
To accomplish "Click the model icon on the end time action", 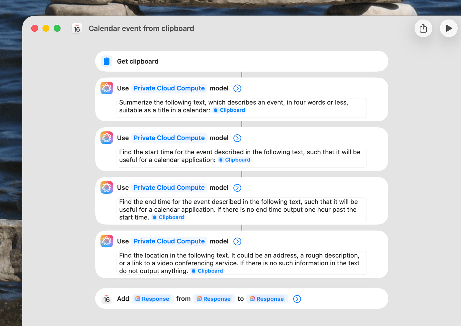I will click(107, 188).
